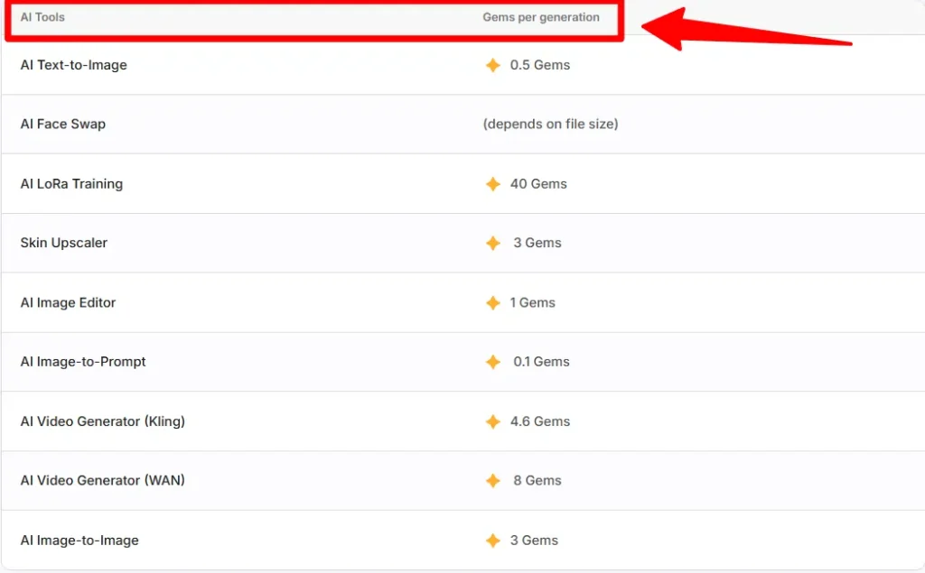This screenshot has height=573, width=925.
Task: Click the gem icon beside 0.5 Gems
Action: [x=492, y=65]
